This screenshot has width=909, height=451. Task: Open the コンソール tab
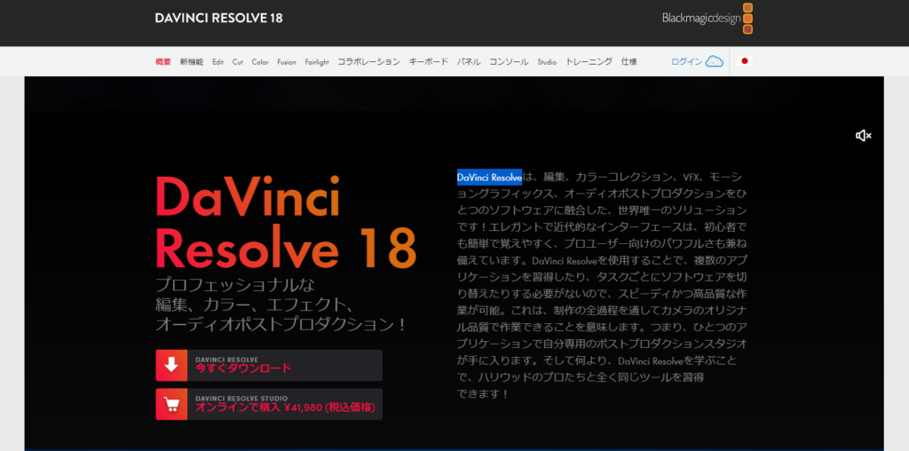point(509,61)
